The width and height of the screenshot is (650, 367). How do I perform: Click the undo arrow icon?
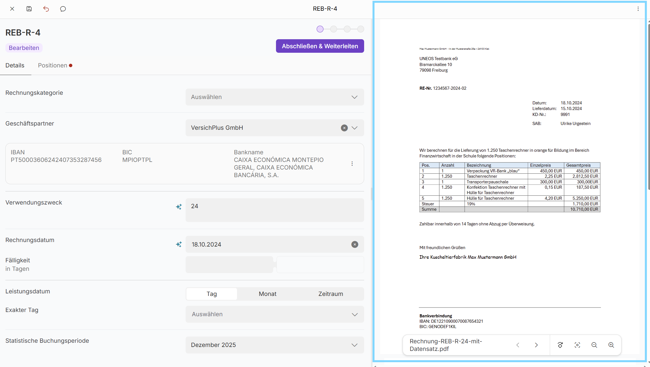click(46, 9)
